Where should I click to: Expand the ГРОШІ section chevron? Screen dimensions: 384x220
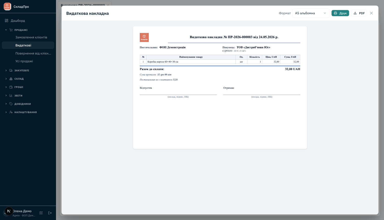(x=6, y=87)
